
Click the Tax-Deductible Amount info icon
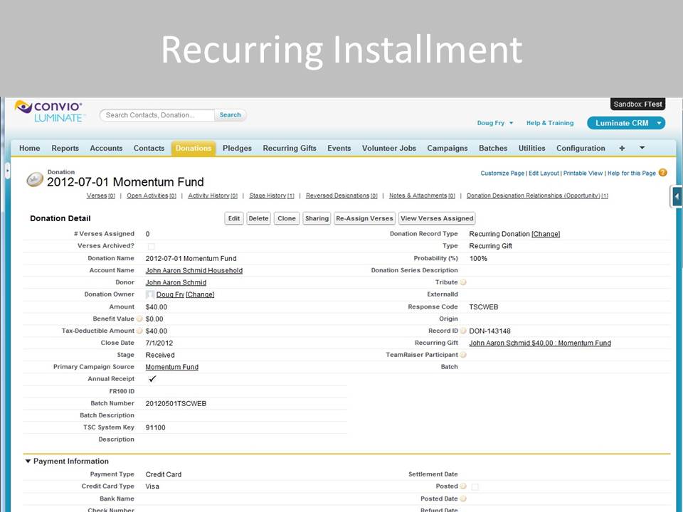139,331
